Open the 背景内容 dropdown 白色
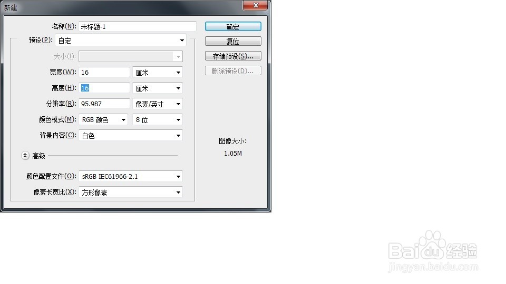 click(x=131, y=136)
